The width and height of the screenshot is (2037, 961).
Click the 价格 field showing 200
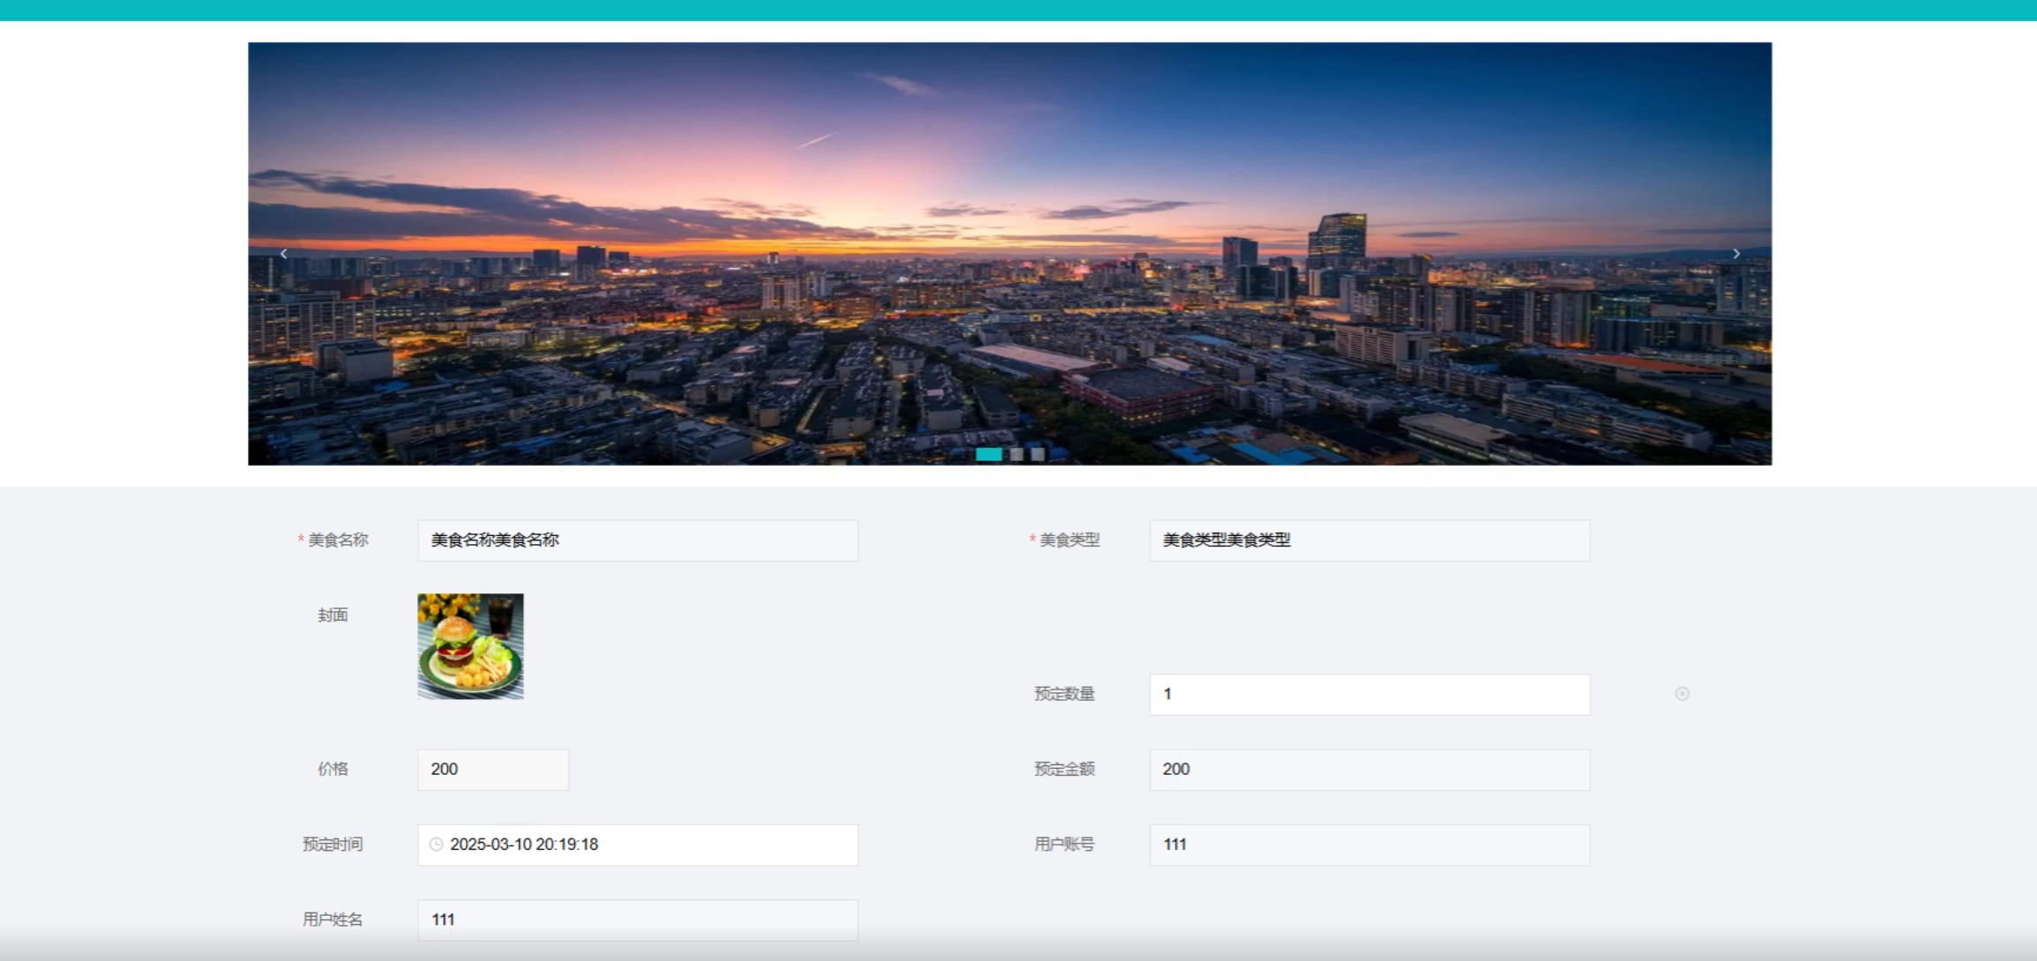(x=492, y=770)
